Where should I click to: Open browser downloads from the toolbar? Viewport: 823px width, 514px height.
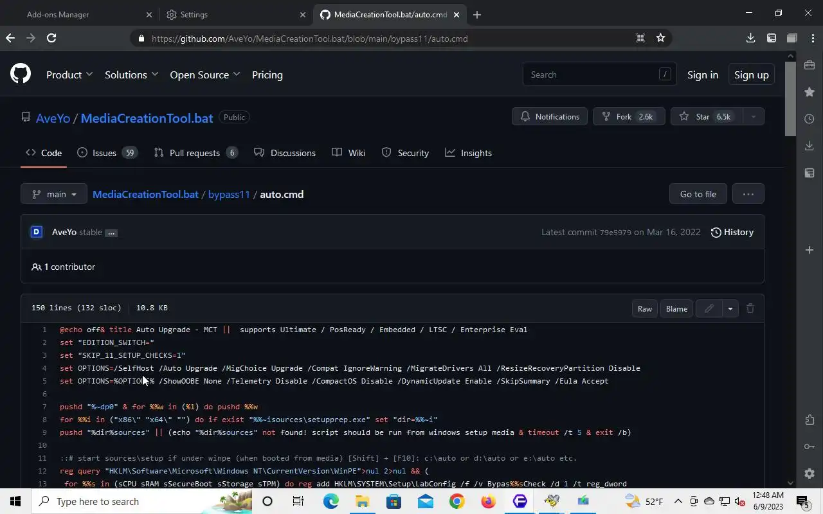pyautogui.click(x=750, y=38)
